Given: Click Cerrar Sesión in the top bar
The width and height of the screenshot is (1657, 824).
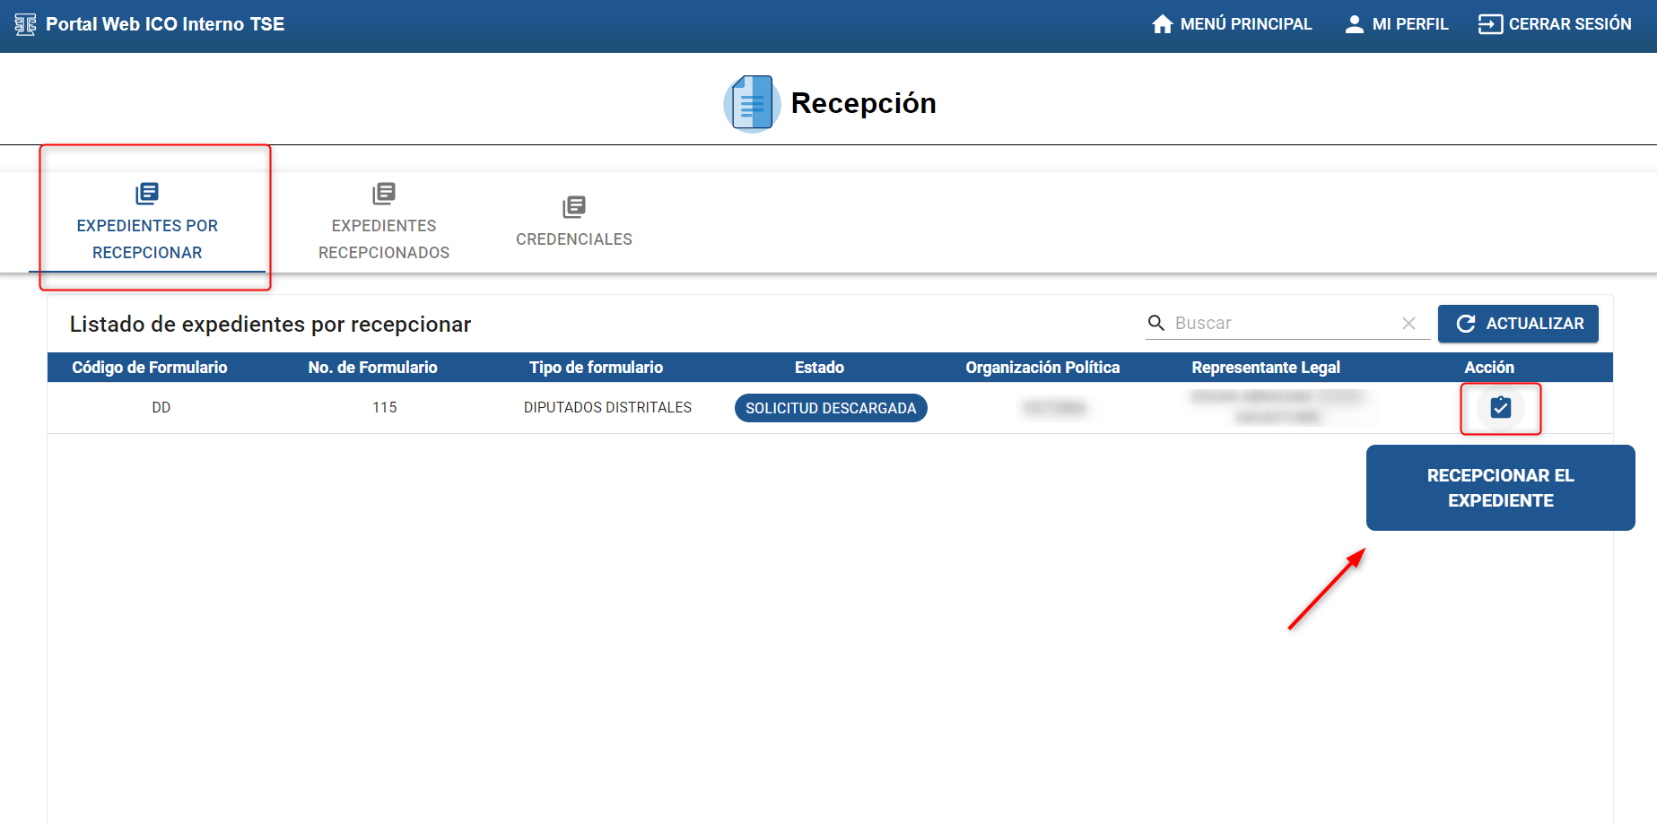Looking at the screenshot, I should click(1570, 23).
